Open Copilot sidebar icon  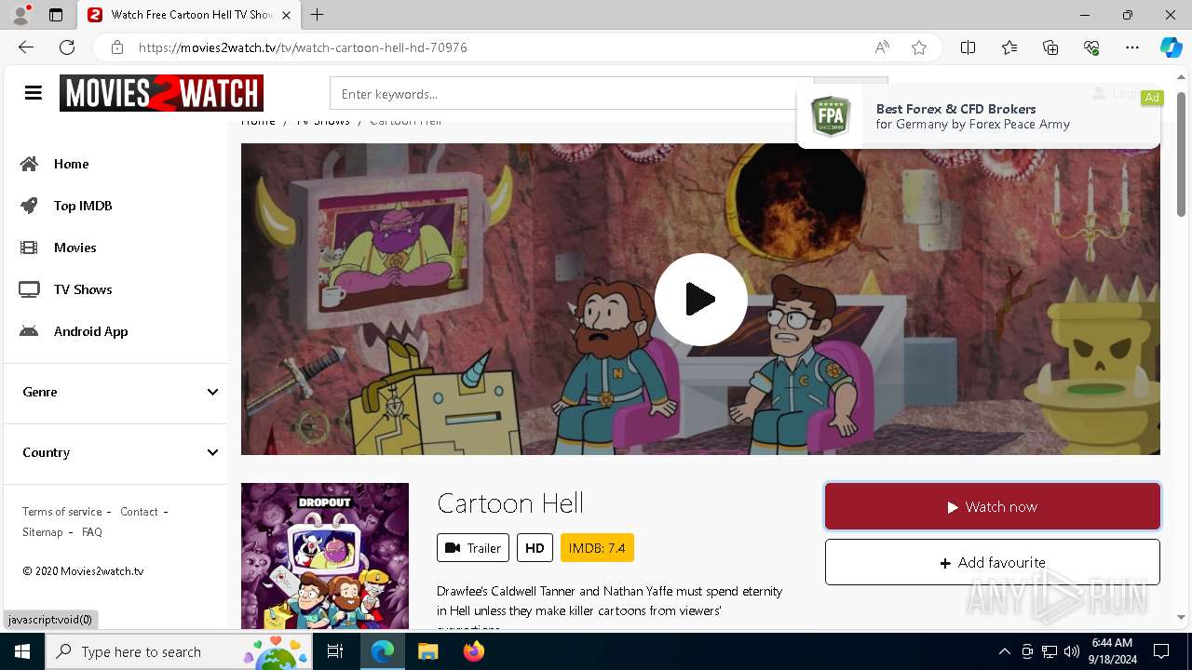[x=1171, y=47]
